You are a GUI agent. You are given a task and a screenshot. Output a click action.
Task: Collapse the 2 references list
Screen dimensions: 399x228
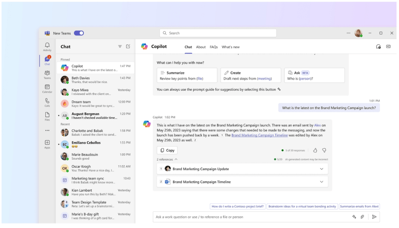[x=176, y=159]
